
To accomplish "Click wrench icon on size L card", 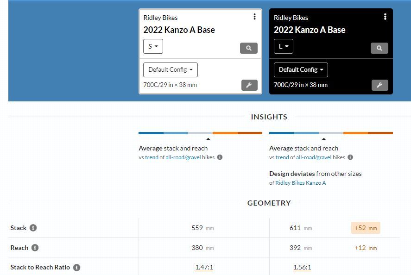I will (379, 85).
